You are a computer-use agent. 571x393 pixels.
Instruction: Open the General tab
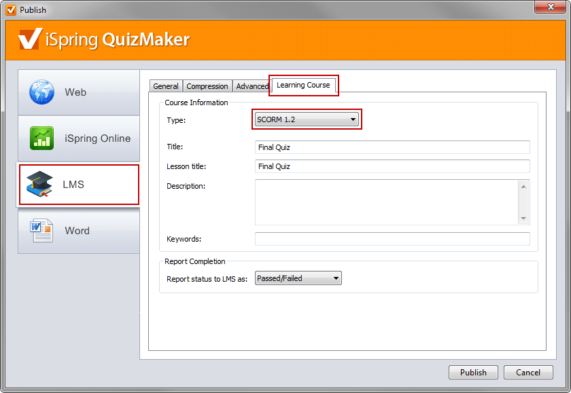tap(166, 86)
